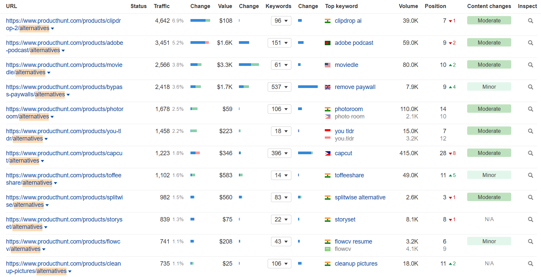
Task: Expand the 61 keywords dropdown for moviedle
Action: [281, 65]
